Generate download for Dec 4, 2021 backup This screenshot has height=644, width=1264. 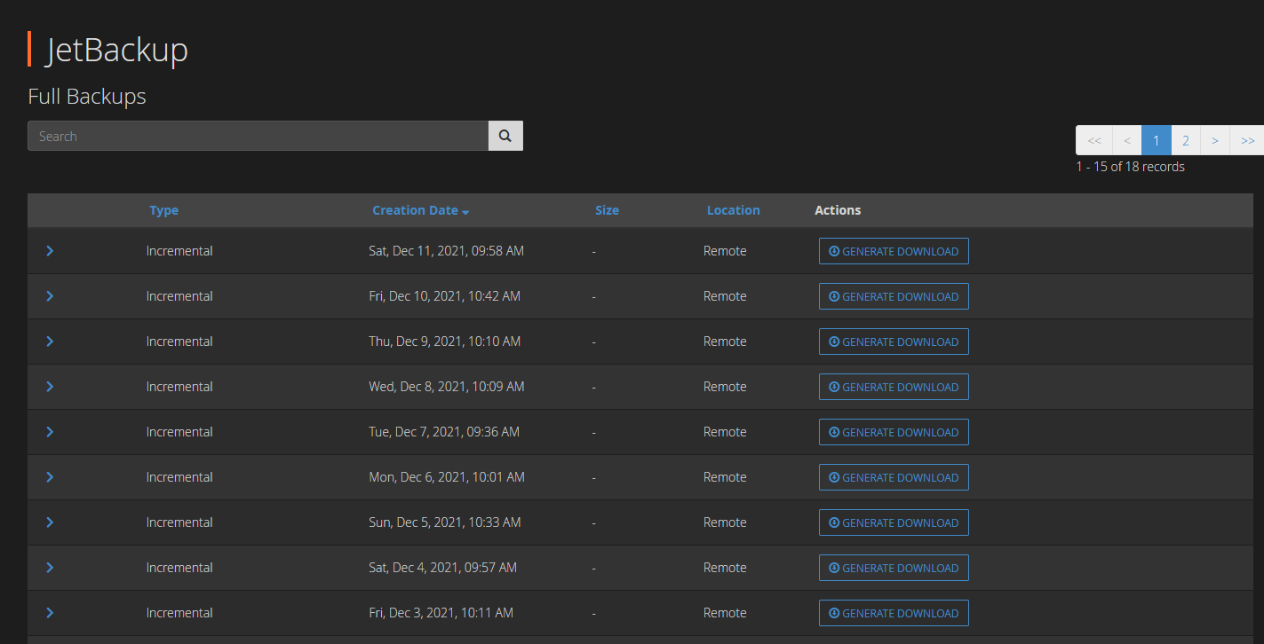[x=894, y=568]
